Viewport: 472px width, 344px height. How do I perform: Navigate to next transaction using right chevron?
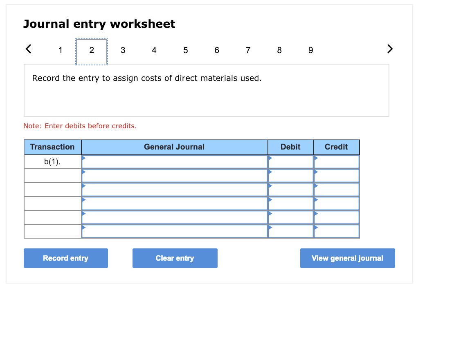click(389, 49)
